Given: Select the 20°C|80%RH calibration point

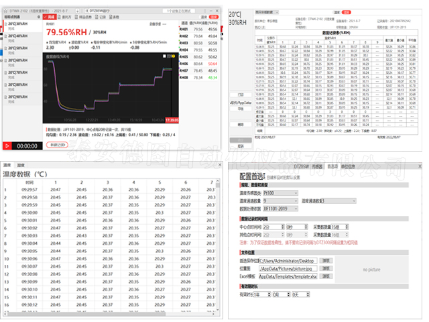Looking at the screenshot, I should coord(20,84).
